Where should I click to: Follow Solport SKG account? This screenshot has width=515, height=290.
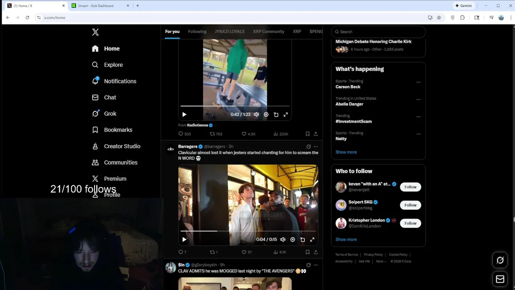pos(410,205)
